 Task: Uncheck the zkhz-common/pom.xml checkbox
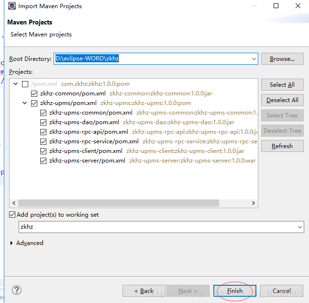[34, 93]
